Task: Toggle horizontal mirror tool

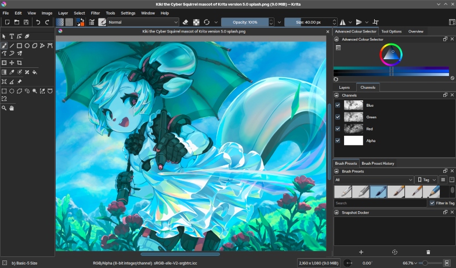Action: pyautogui.click(x=343, y=22)
